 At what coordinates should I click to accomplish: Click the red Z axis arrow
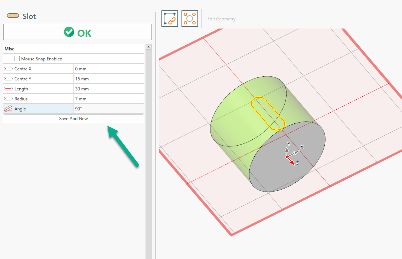[x=292, y=162]
